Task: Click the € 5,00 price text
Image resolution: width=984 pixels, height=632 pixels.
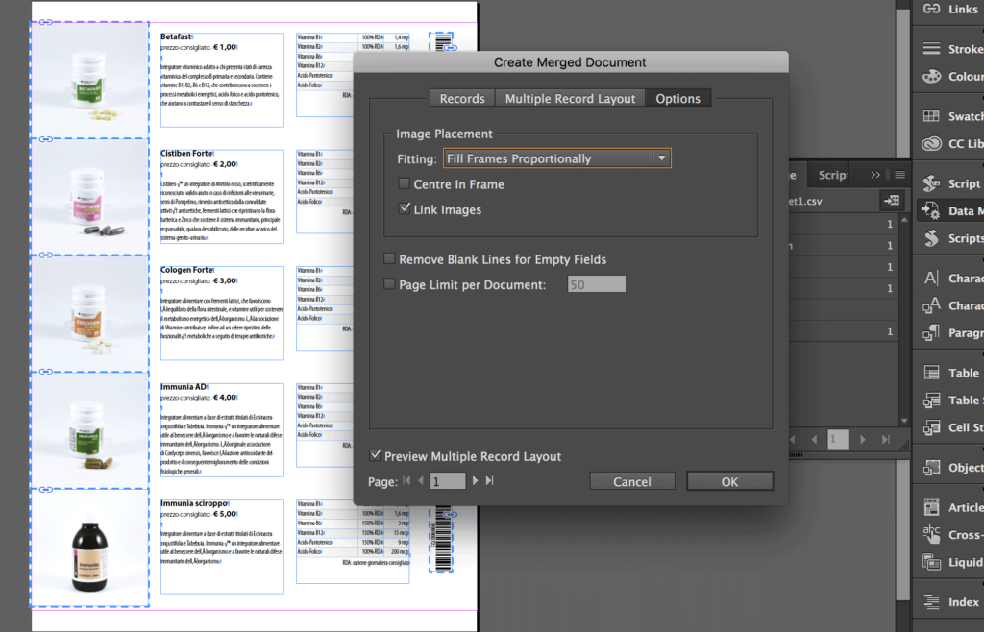Action: (x=225, y=514)
